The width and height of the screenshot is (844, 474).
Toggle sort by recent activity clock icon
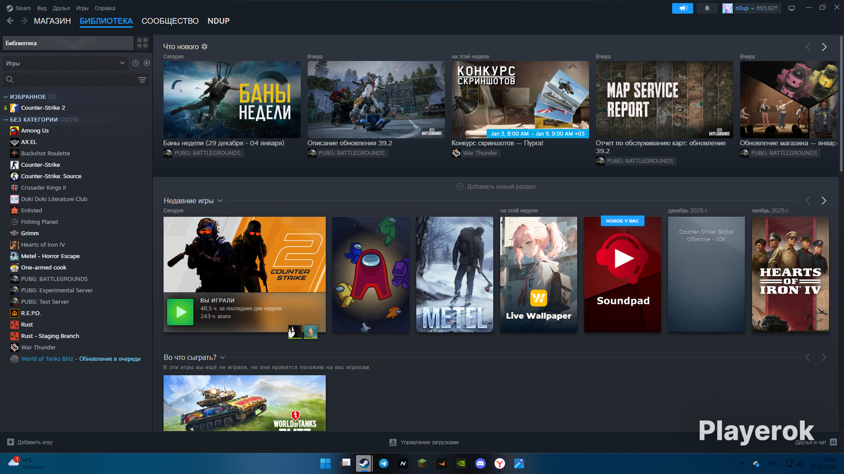click(136, 63)
